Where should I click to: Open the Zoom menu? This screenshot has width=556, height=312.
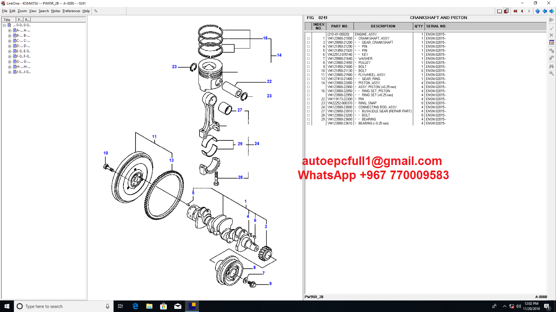pos(22,11)
